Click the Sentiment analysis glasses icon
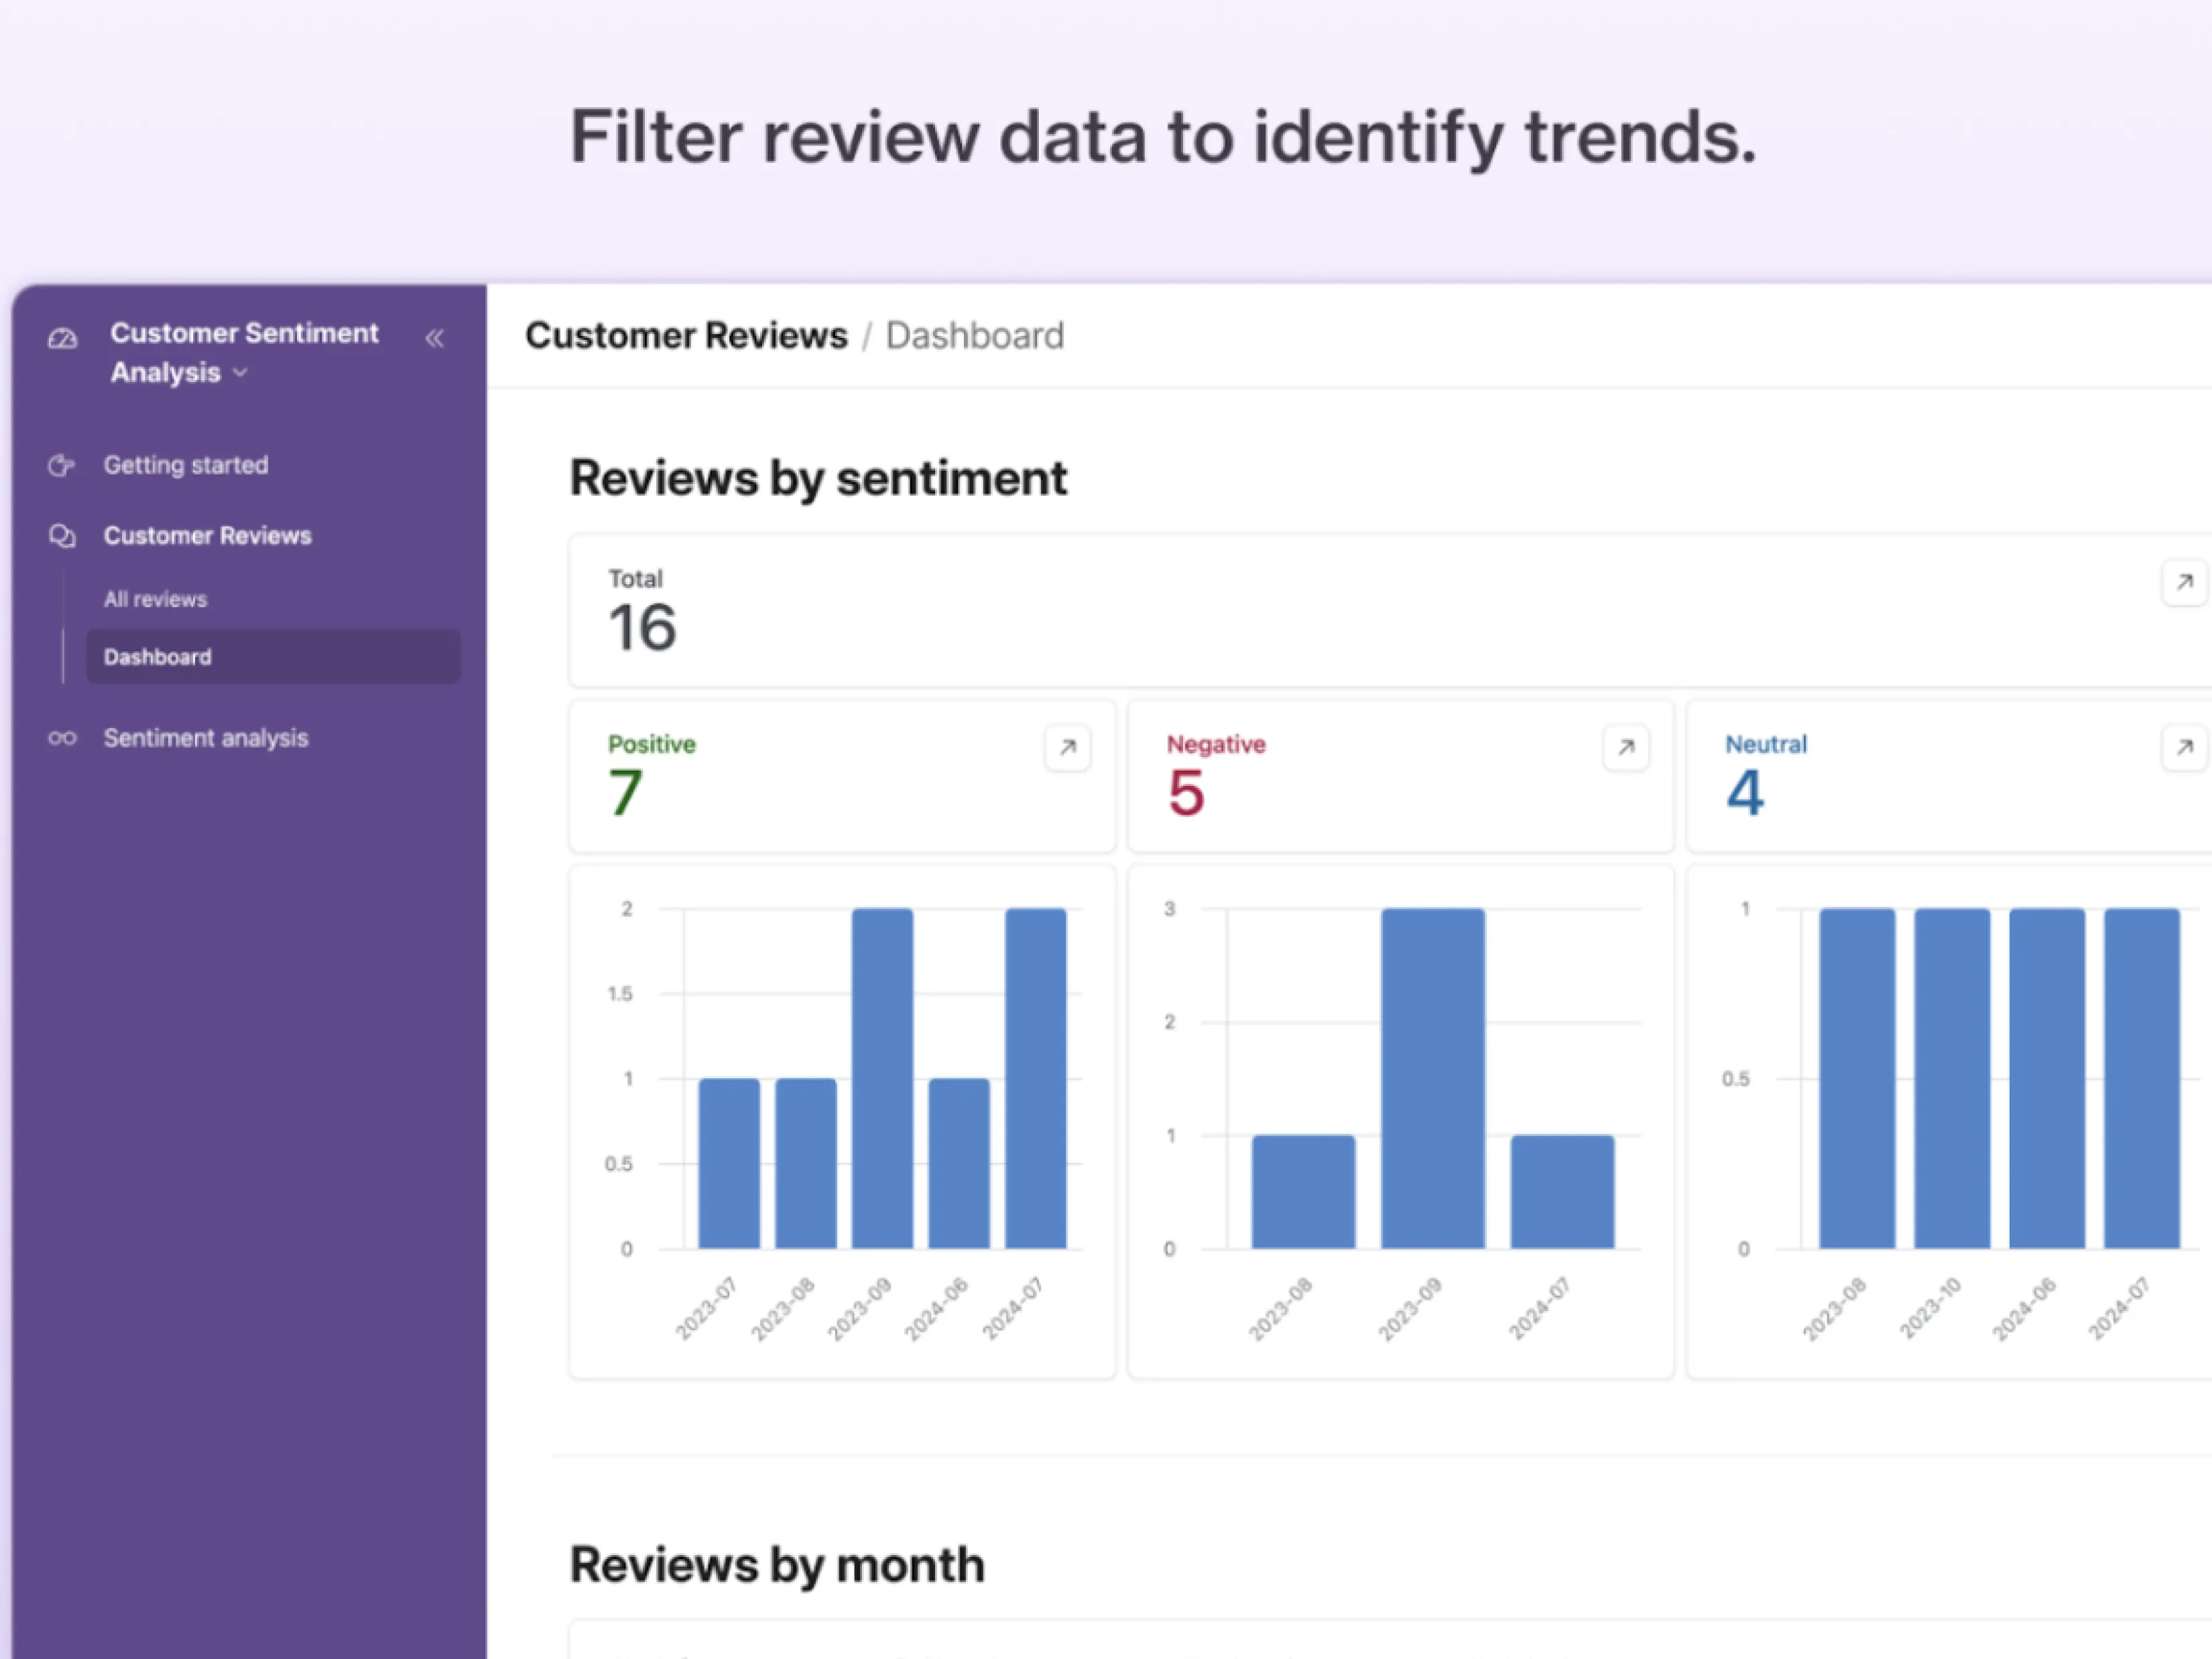This screenshot has height=1659, width=2212. click(x=62, y=738)
